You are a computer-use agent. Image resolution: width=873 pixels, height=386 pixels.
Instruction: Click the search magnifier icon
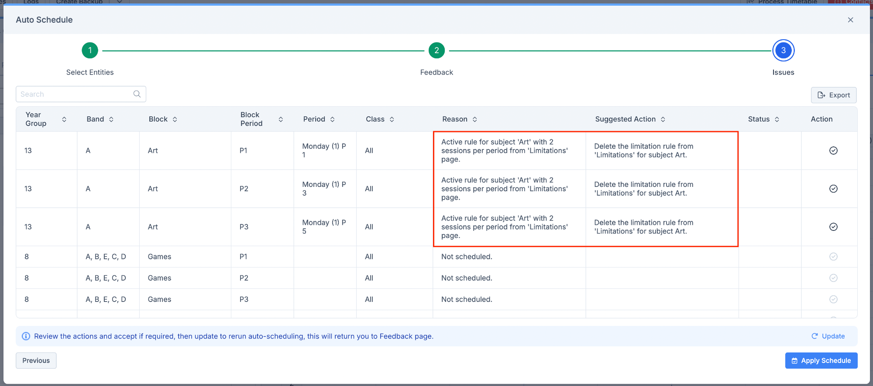point(137,94)
